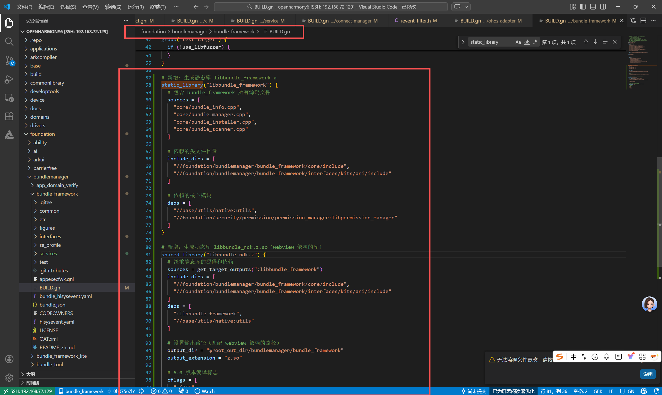Expand the replace toggle chevron in find widget
Image resolution: width=662 pixels, height=395 pixels.
click(463, 42)
